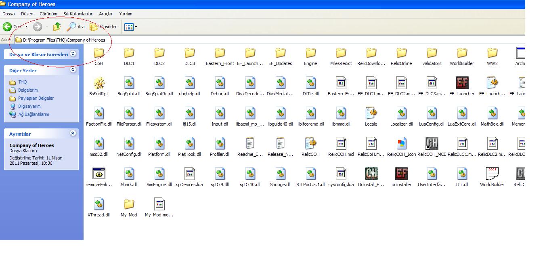This screenshot has height=279, width=549.
Task: Select the My_Mod.mo... module file
Action: (159, 208)
